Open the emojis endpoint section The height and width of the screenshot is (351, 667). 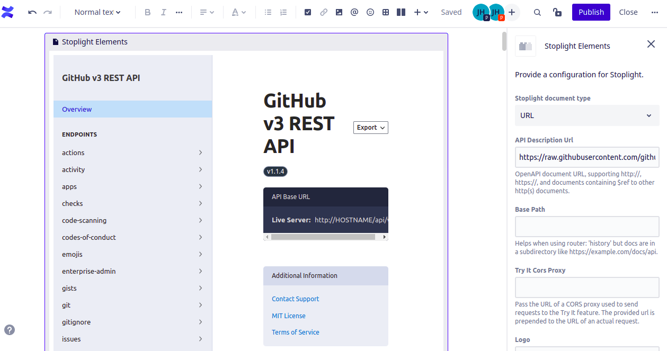pos(132,254)
